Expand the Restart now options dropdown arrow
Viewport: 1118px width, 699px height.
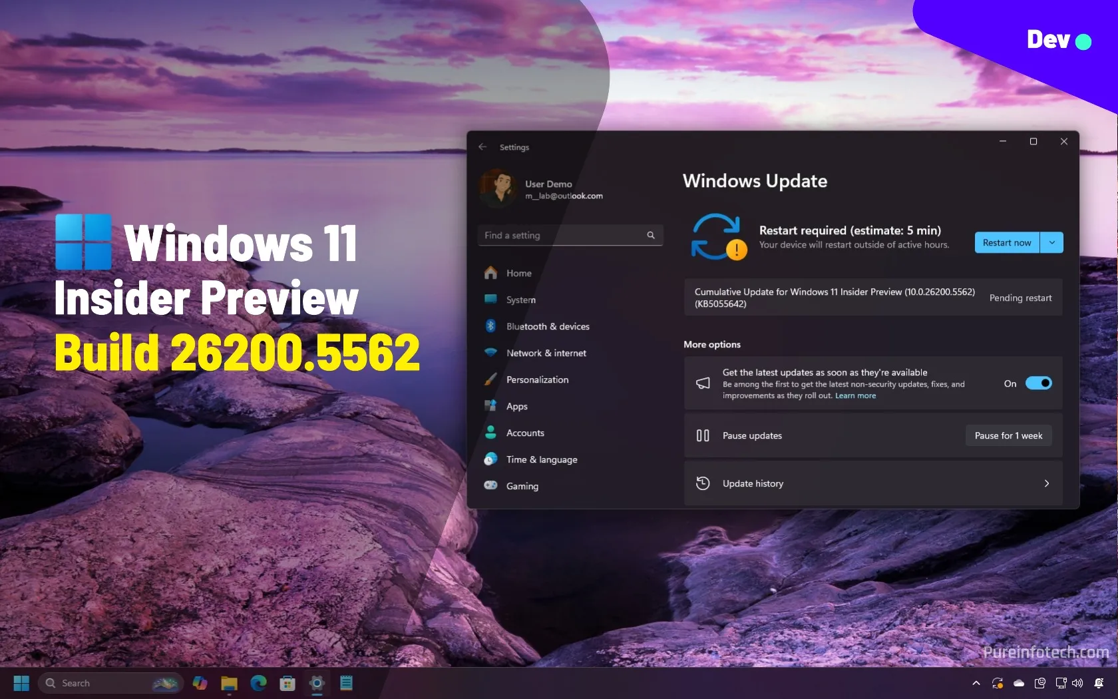tap(1051, 242)
